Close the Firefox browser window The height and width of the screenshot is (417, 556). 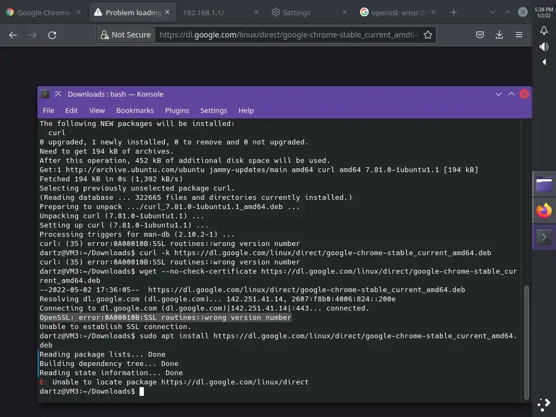point(523,12)
